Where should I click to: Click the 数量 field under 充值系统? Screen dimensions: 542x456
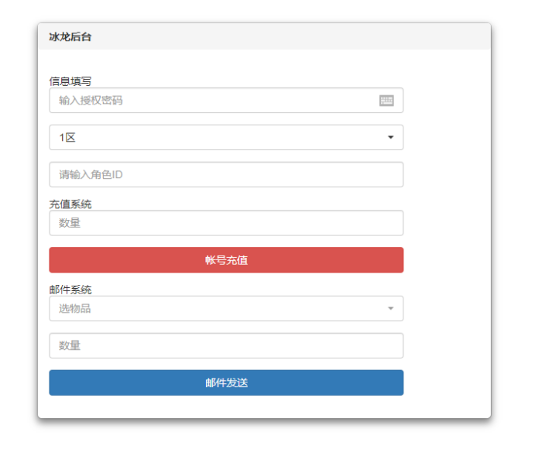(225, 224)
